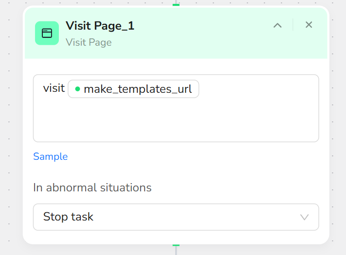Collapse the Visit Page_1 node with the chevron
The image size is (346, 255).
click(277, 25)
